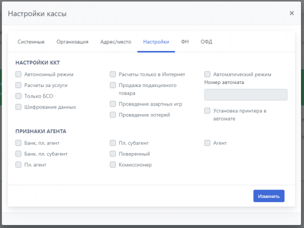The image size is (304, 228).
Task: Enable the Комиссионер checkbox
Action: pos(113,164)
